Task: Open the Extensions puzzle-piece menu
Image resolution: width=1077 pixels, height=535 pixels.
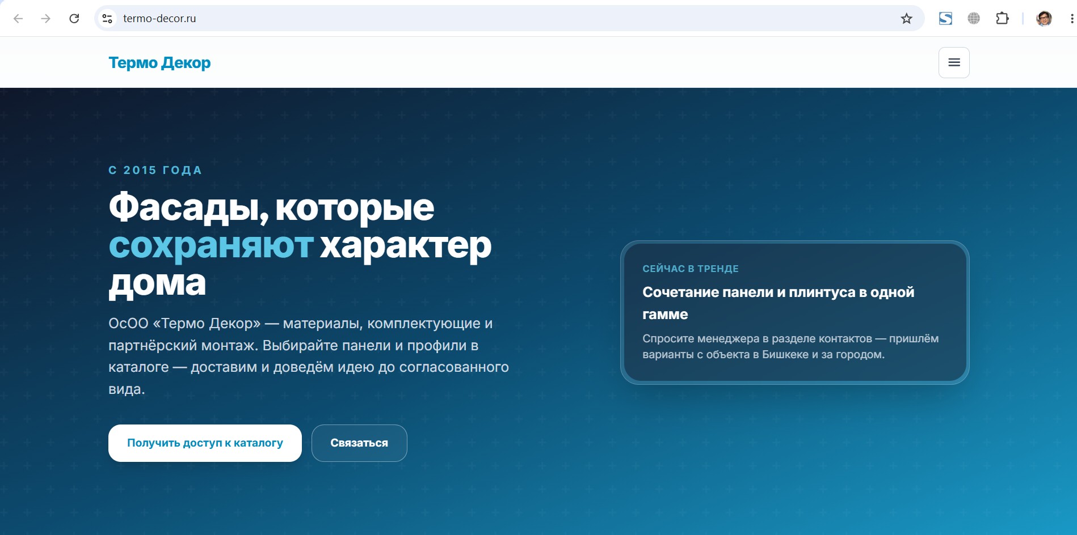Action: click(x=1002, y=19)
